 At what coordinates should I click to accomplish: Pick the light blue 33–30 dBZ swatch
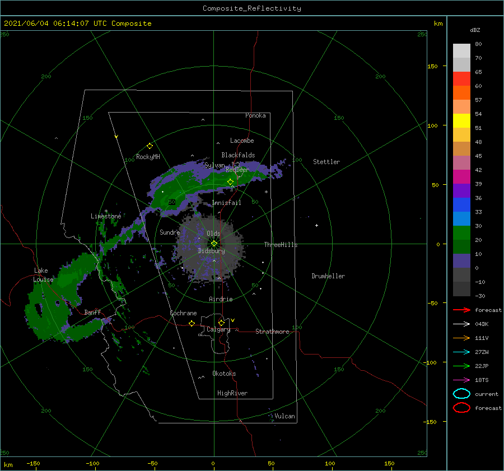tap(461, 219)
